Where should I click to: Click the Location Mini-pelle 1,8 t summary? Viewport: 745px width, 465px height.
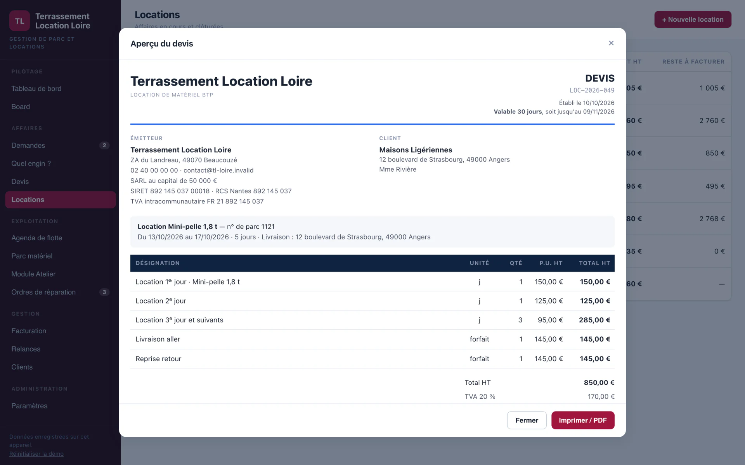[372, 232]
